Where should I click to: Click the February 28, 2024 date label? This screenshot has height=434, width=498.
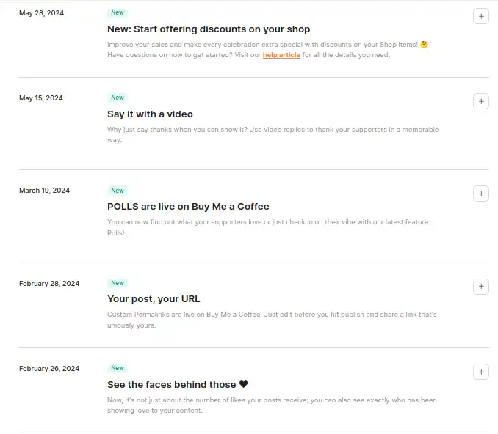[49, 284]
